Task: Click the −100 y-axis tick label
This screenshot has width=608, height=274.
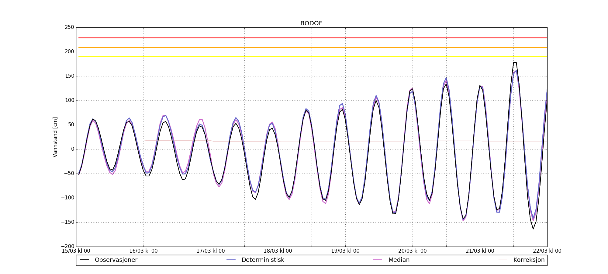Action: pyautogui.click(x=67, y=198)
